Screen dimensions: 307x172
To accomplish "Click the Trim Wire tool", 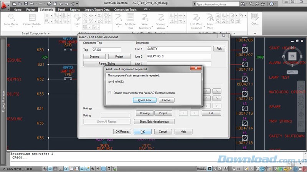I will pyautogui.click(x=210, y=20).
